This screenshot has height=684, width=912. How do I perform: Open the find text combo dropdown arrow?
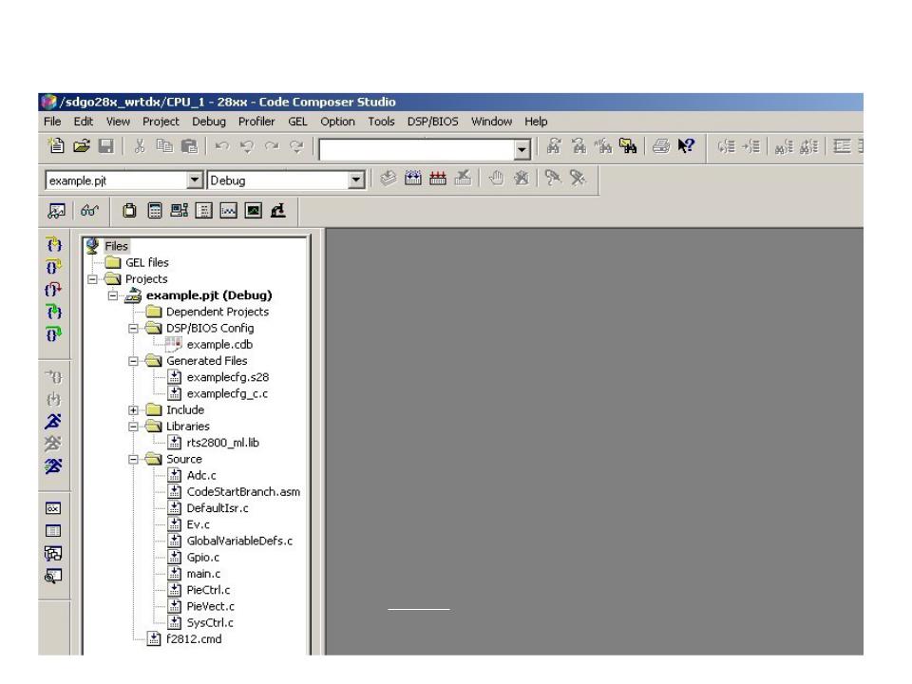[522, 149]
